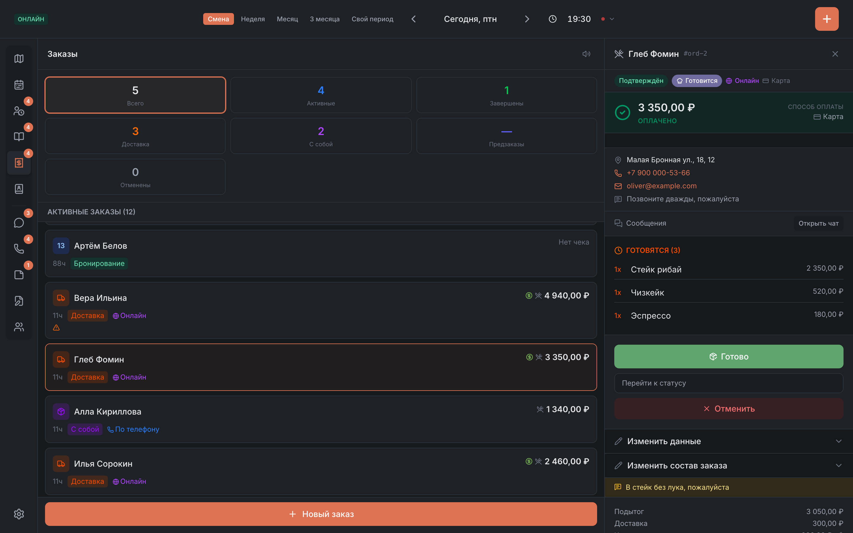Switch to the 3 месяца tab

[325, 19]
